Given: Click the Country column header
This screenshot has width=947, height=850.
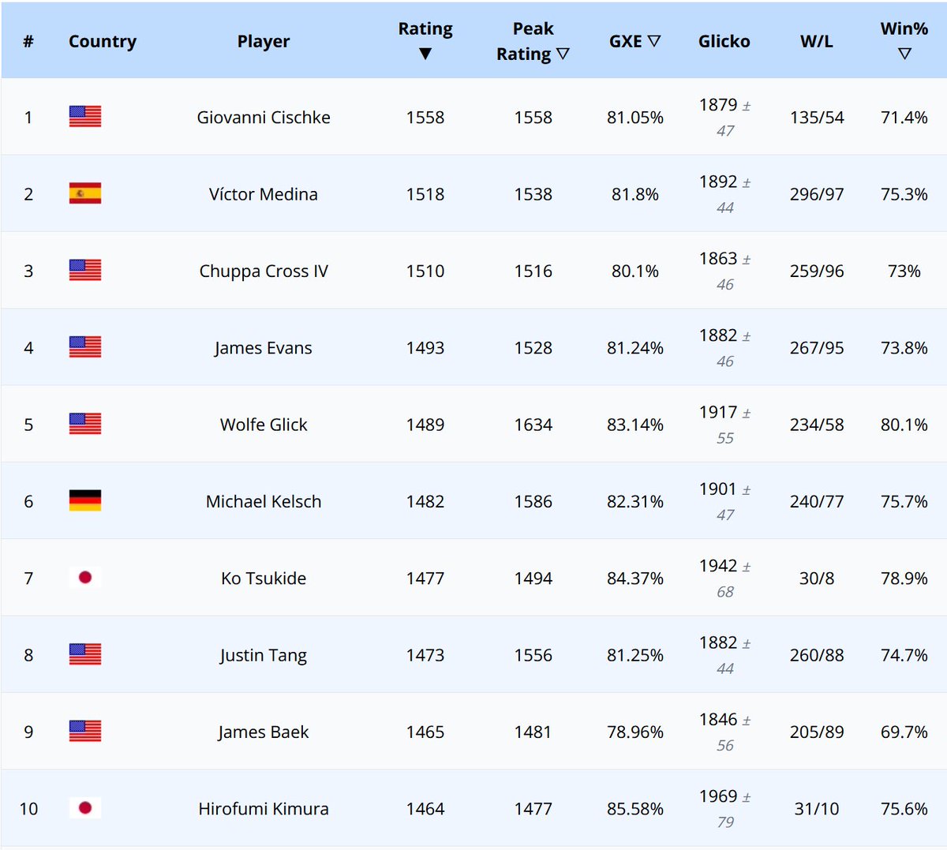Looking at the screenshot, I should point(103,41).
